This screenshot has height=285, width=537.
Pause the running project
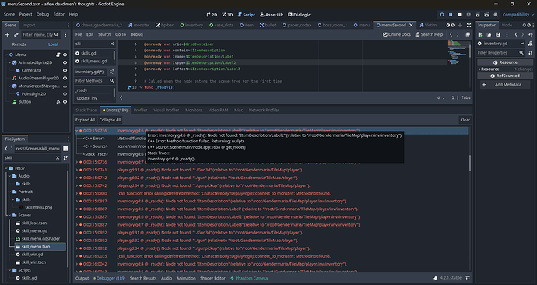451,15
